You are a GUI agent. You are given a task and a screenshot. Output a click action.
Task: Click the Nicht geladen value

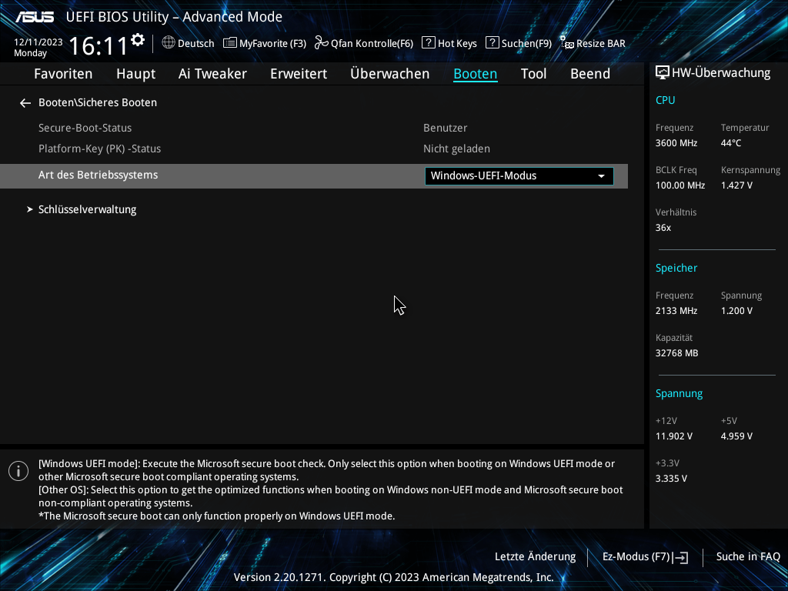pos(456,149)
